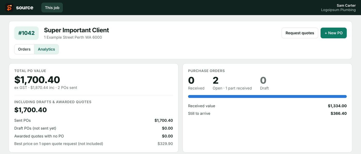This screenshot has height=154, width=361.
Task: Click the $366.40 still to arrive amount
Action: [339, 114]
